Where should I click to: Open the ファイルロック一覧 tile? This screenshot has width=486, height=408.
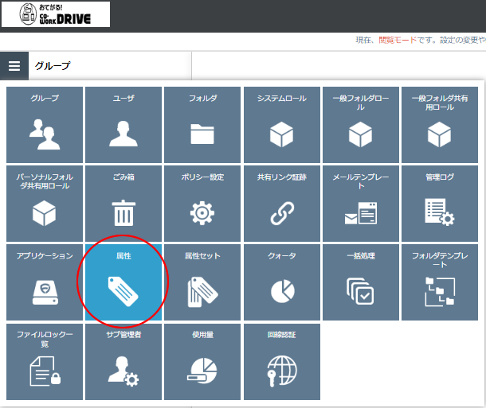[x=45, y=362]
